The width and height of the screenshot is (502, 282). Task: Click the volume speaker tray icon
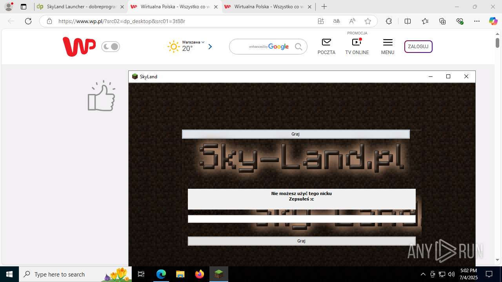coord(451,274)
